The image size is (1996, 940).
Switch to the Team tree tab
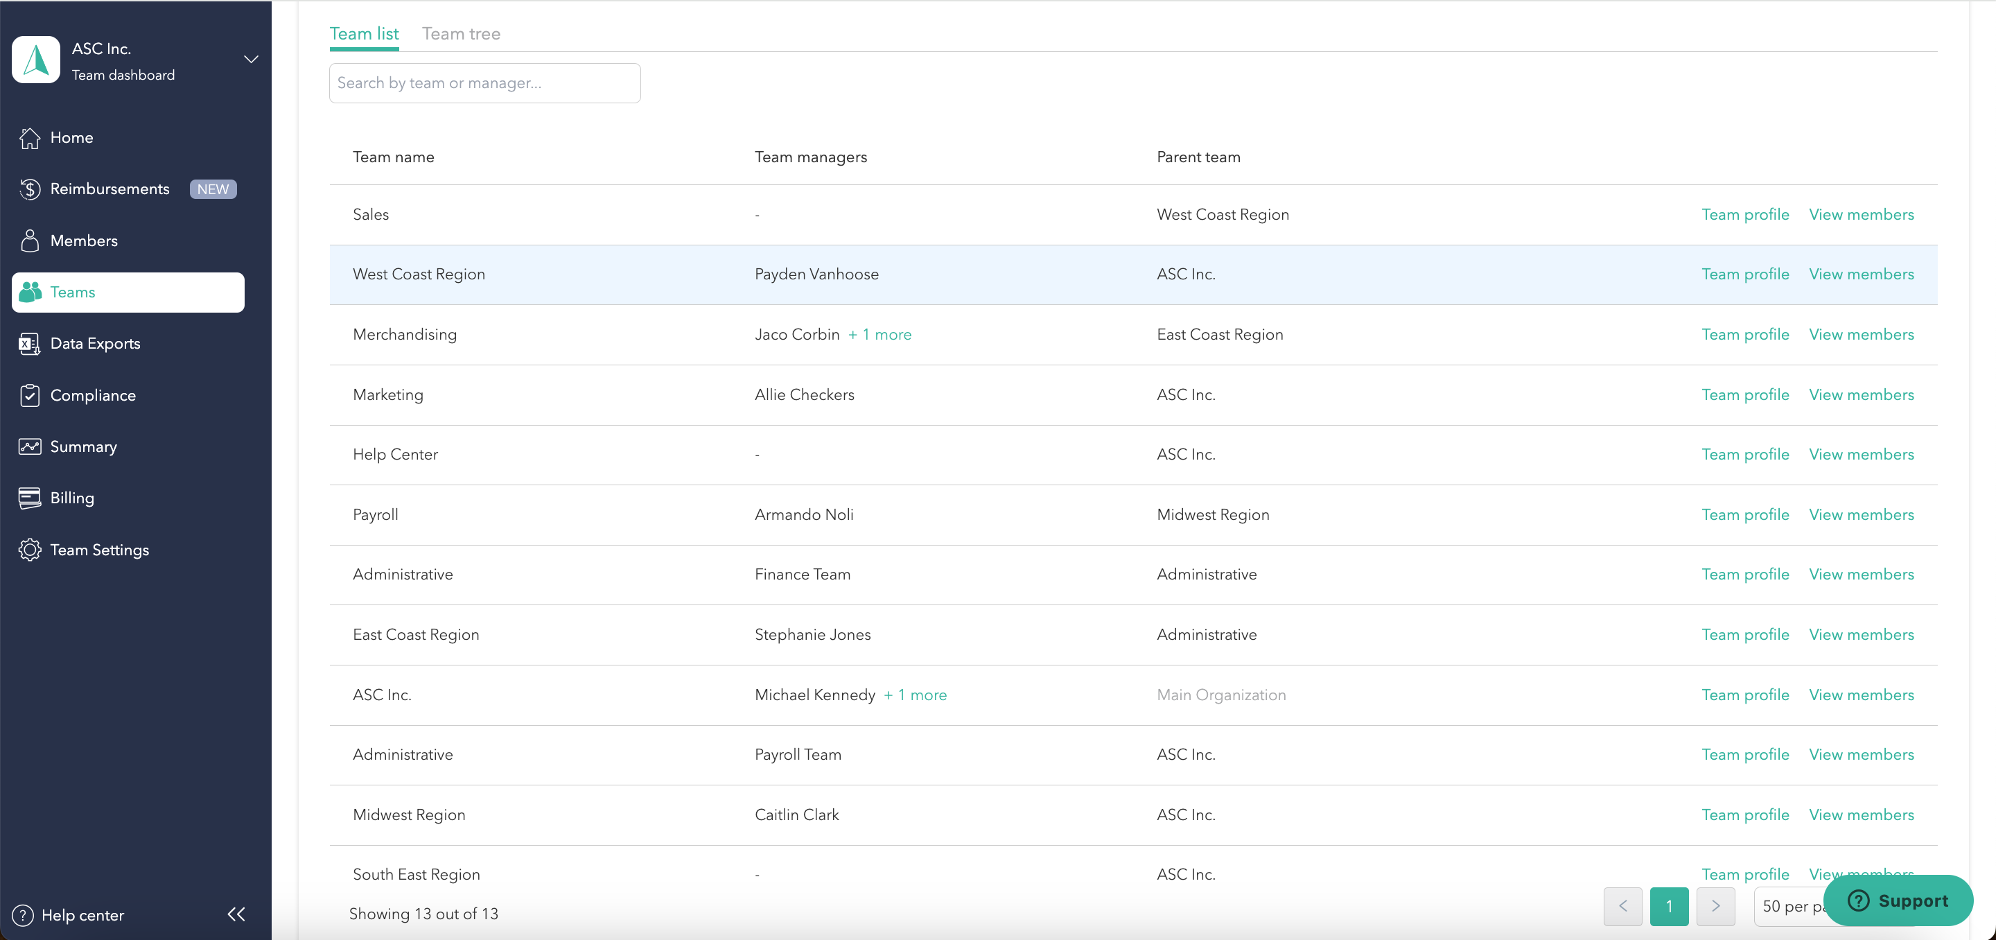coord(461,34)
